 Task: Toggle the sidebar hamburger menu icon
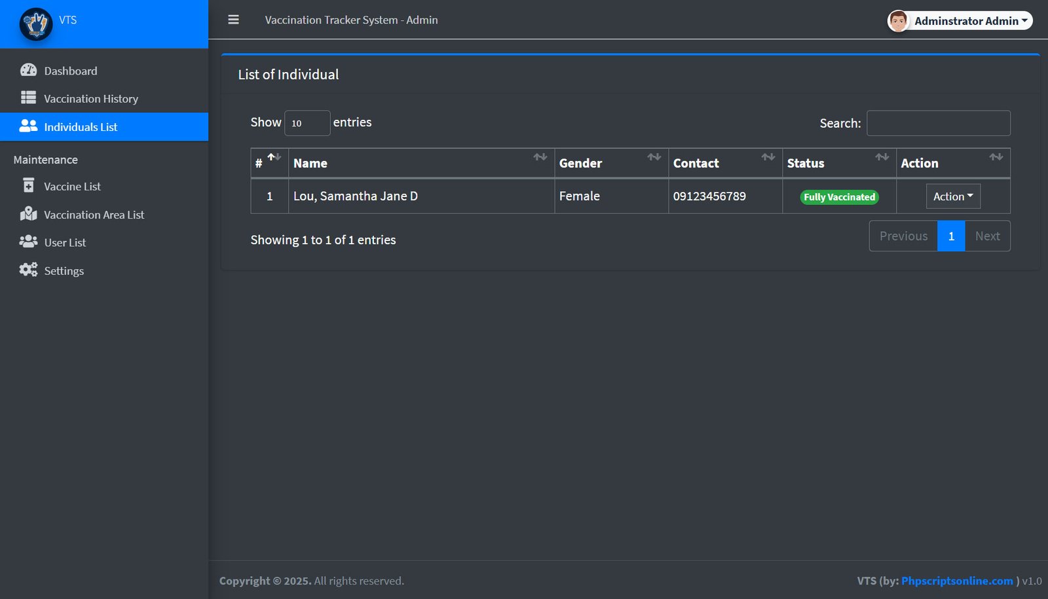coord(233,20)
